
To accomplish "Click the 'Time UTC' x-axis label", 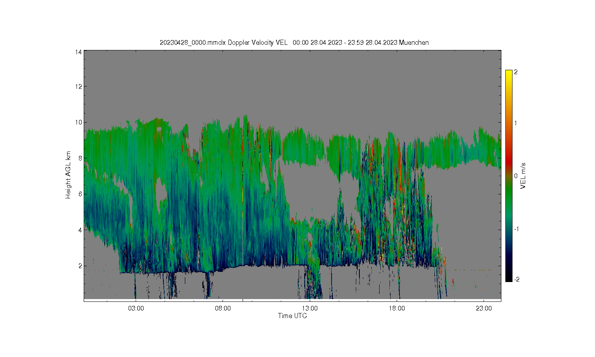I will coord(292,316).
